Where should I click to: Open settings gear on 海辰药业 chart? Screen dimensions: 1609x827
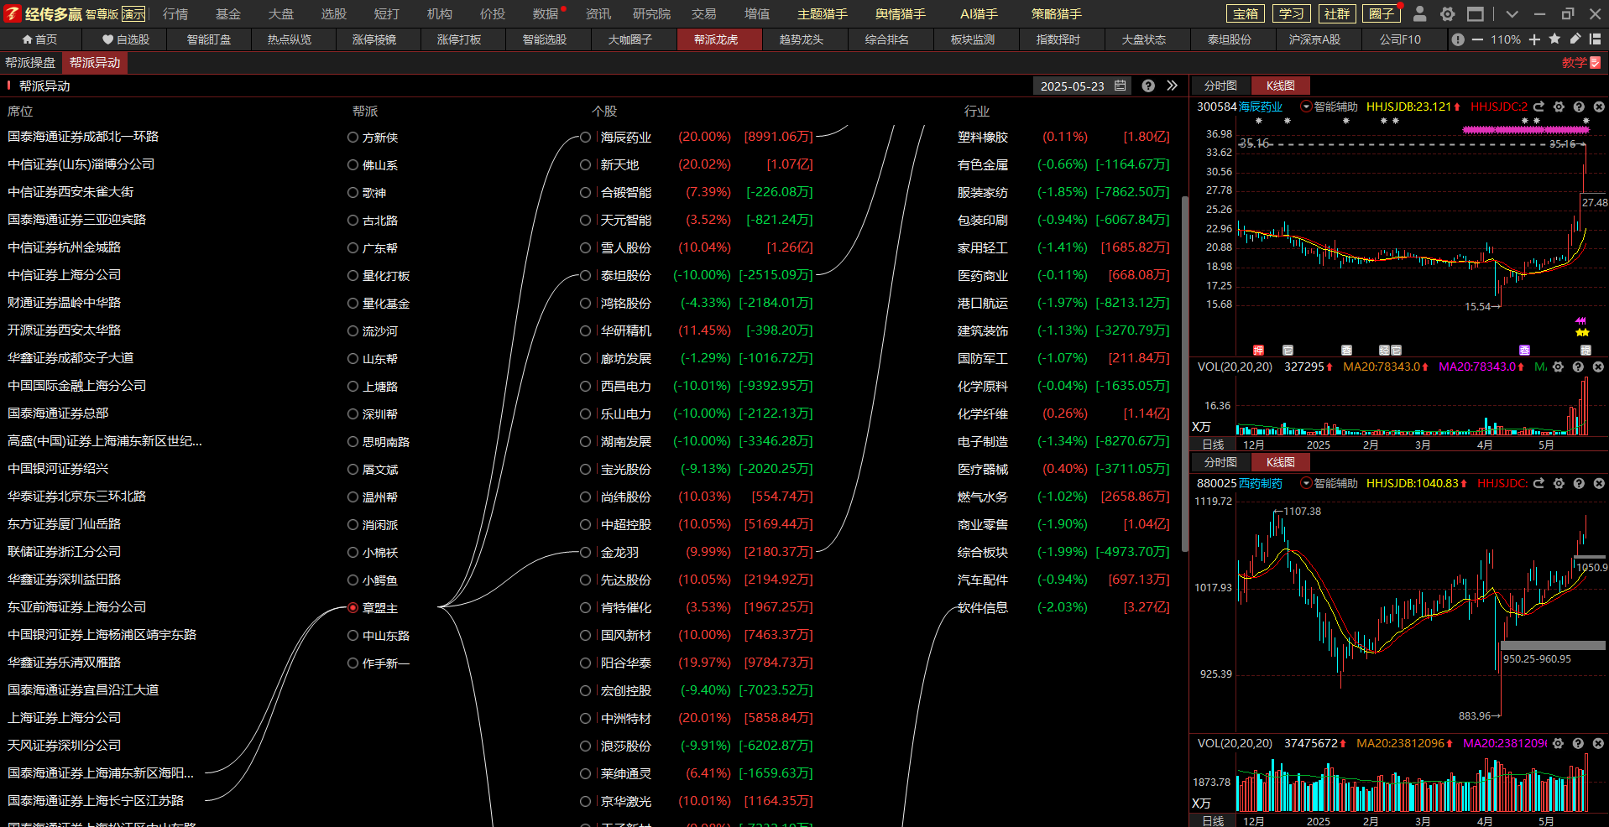(x=1559, y=107)
